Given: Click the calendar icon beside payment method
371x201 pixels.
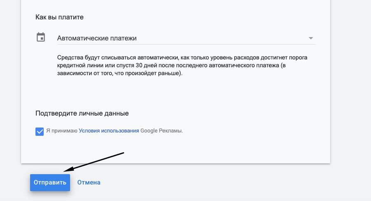Looking at the screenshot, I should pyautogui.click(x=41, y=37).
